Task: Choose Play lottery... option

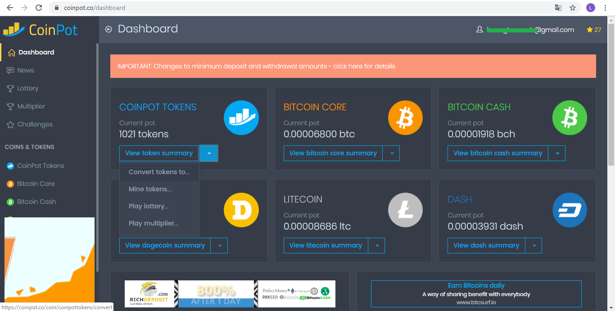Action: 159,206
